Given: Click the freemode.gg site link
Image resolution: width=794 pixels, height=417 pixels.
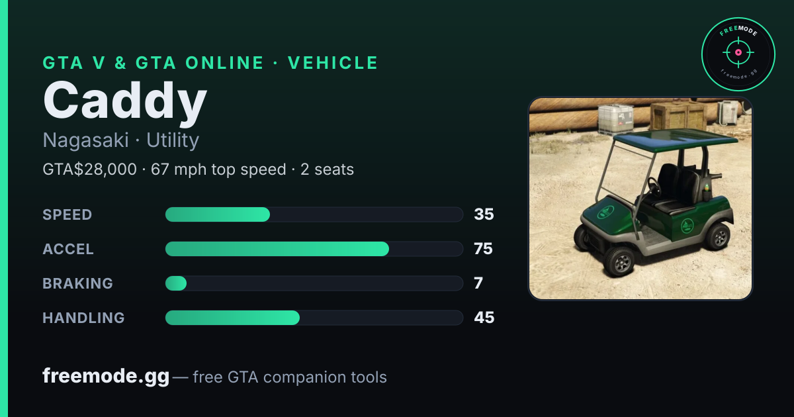Looking at the screenshot, I should pyautogui.click(x=106, y=377).
